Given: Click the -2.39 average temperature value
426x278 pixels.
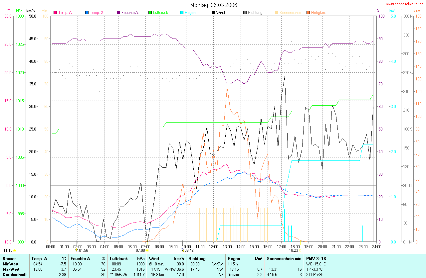Looking at the screenshot, I should (x=62, y=275).
